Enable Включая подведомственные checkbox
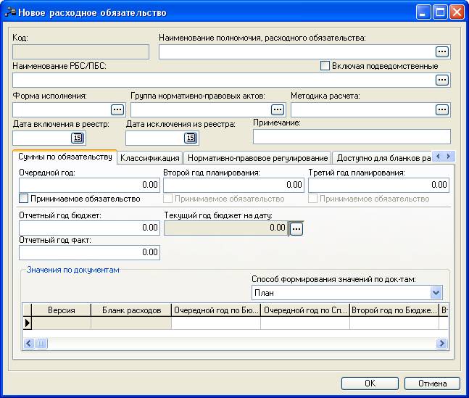The height and width of the screenshot is (398, 469). coord(325,66)
